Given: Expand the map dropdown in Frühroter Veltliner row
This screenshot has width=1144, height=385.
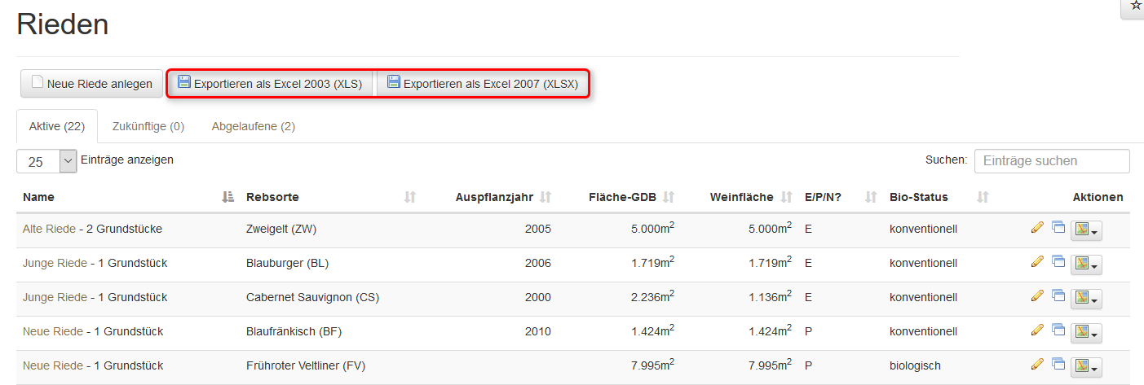Looking at the screenshot, I should pos(1086,367).
